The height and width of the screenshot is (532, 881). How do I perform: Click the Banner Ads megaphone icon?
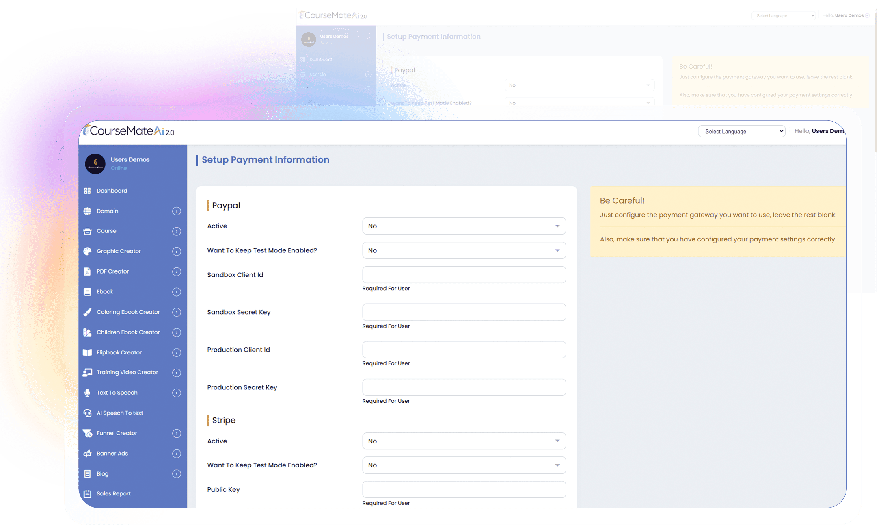coord(87,454)
